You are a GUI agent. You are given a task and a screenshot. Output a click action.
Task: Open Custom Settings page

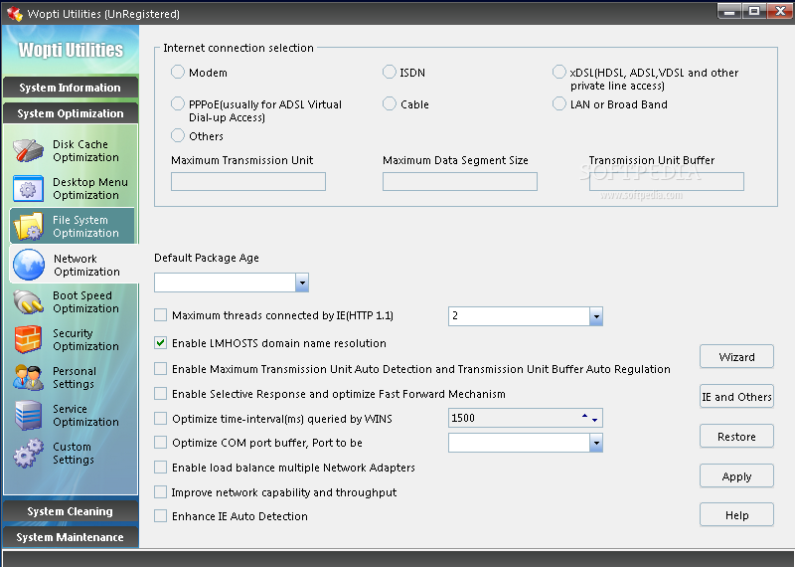click(x=73, y=453)
